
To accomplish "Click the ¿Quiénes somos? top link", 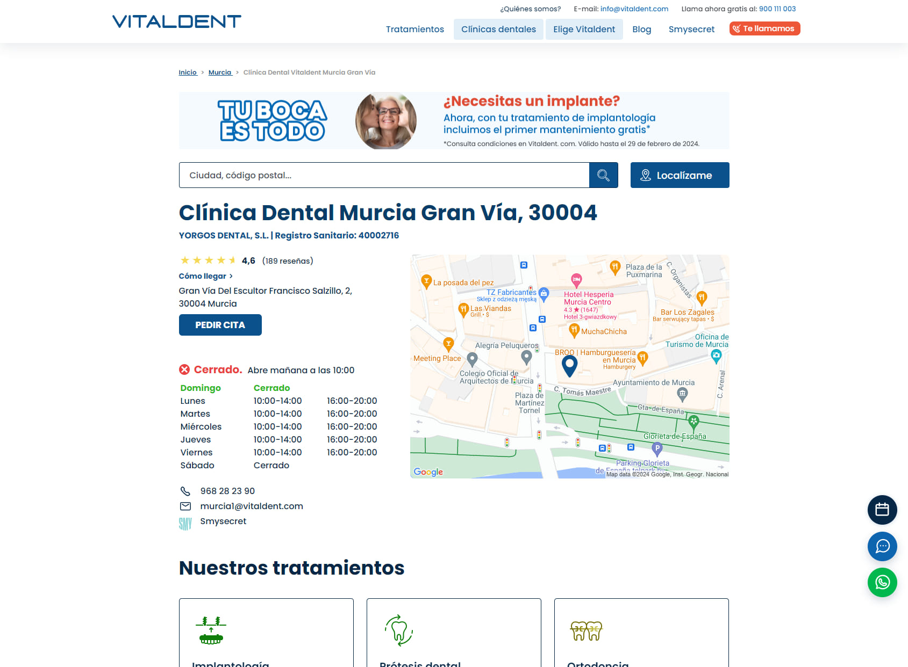I will tap(530, 9).
